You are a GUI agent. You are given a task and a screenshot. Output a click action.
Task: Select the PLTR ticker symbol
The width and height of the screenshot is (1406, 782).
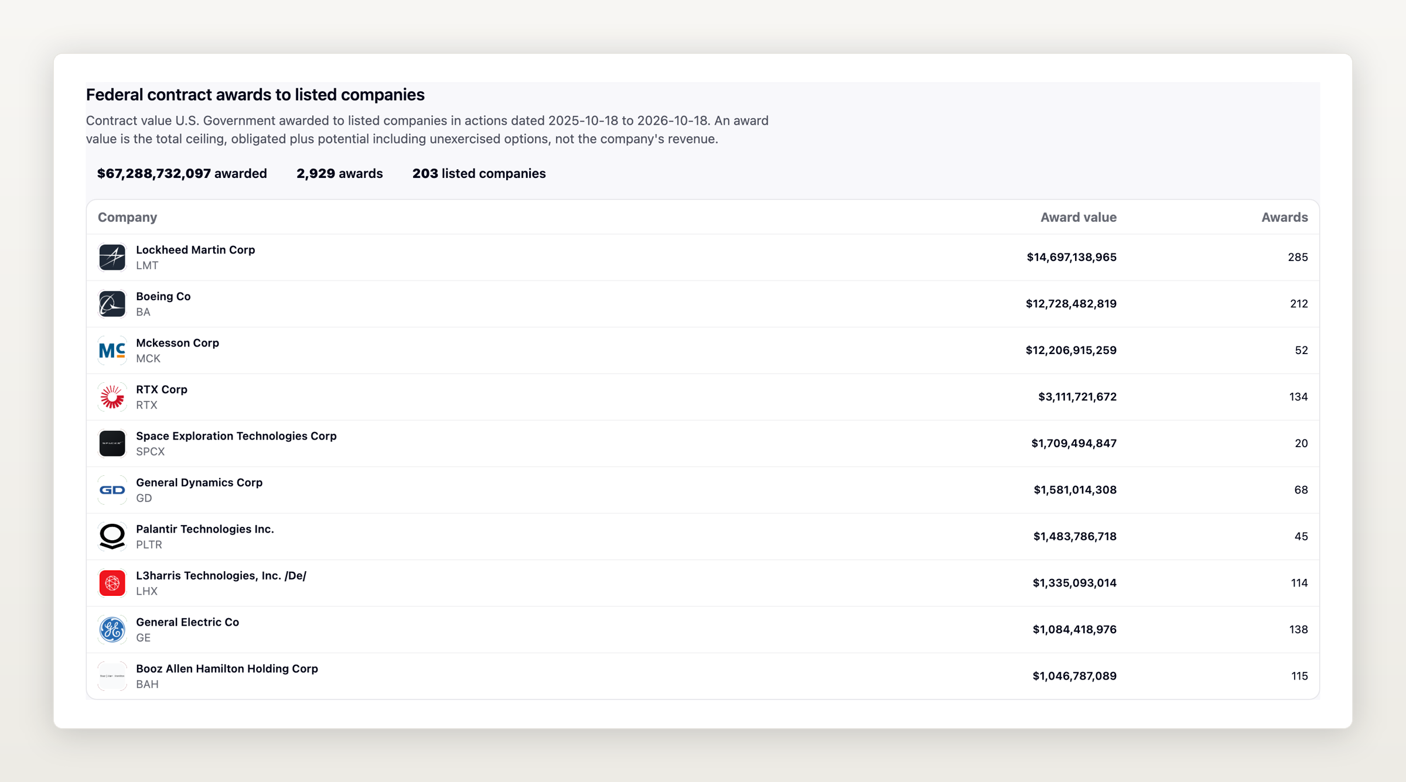click(149, 544)
